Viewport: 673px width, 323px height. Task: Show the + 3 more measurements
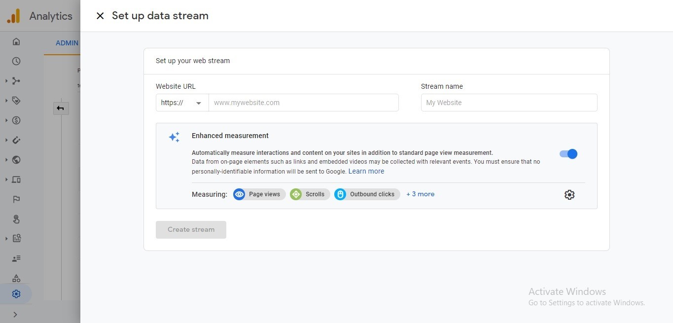[x=420, y=194]
